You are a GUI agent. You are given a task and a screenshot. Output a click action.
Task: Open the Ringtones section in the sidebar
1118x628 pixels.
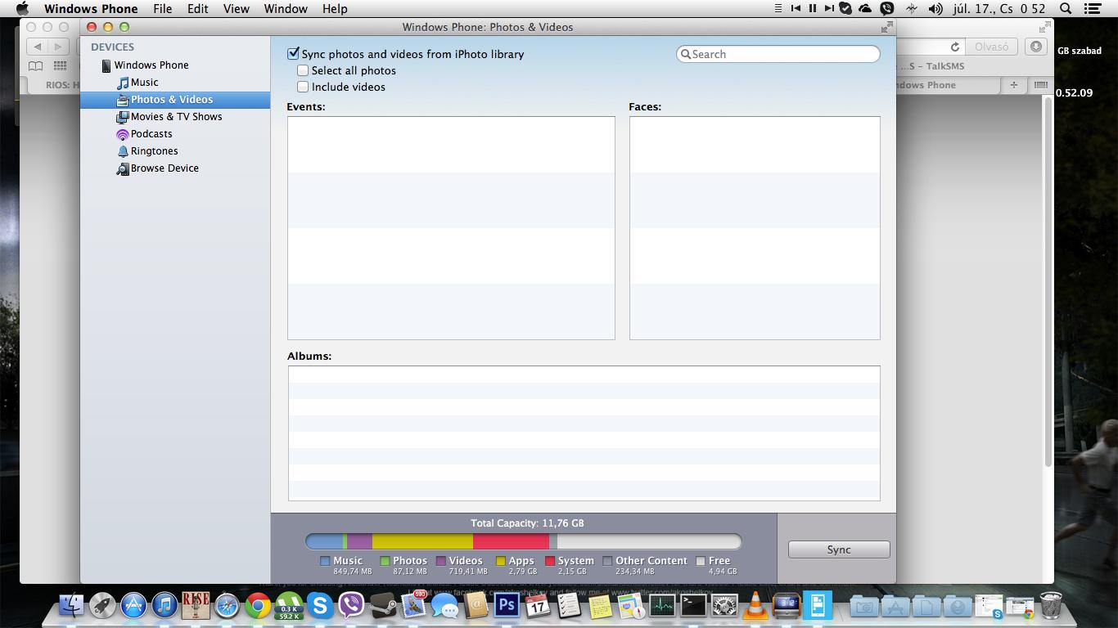(147, 150)
